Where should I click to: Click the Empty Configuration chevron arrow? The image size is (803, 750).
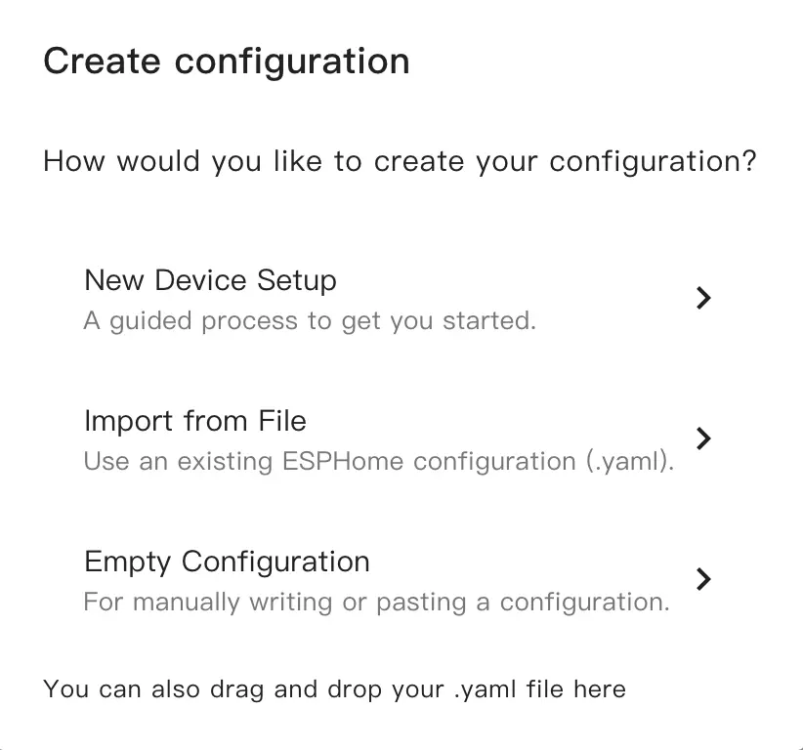702,579
